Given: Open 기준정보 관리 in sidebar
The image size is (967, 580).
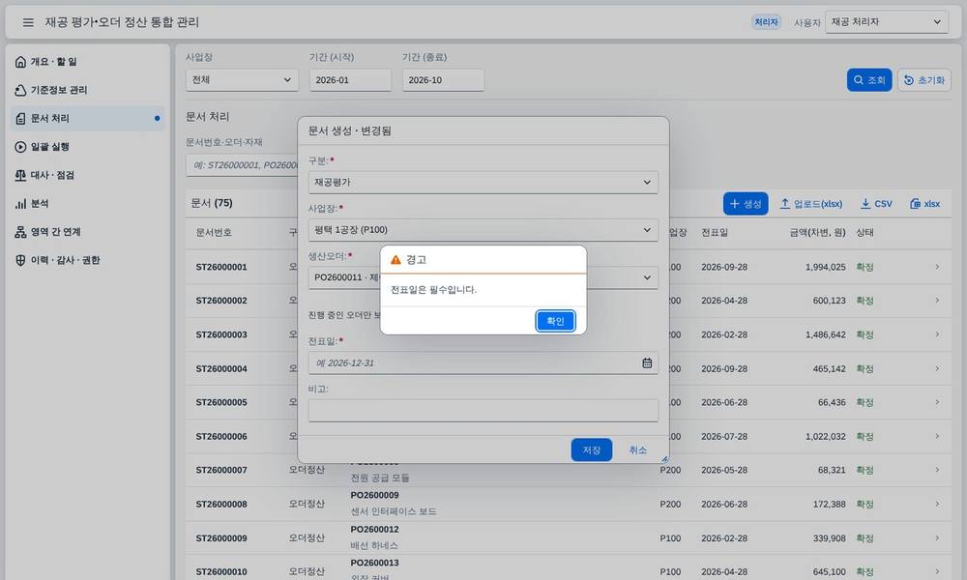Looking at the screenshot, I should (x=88, y=90).
